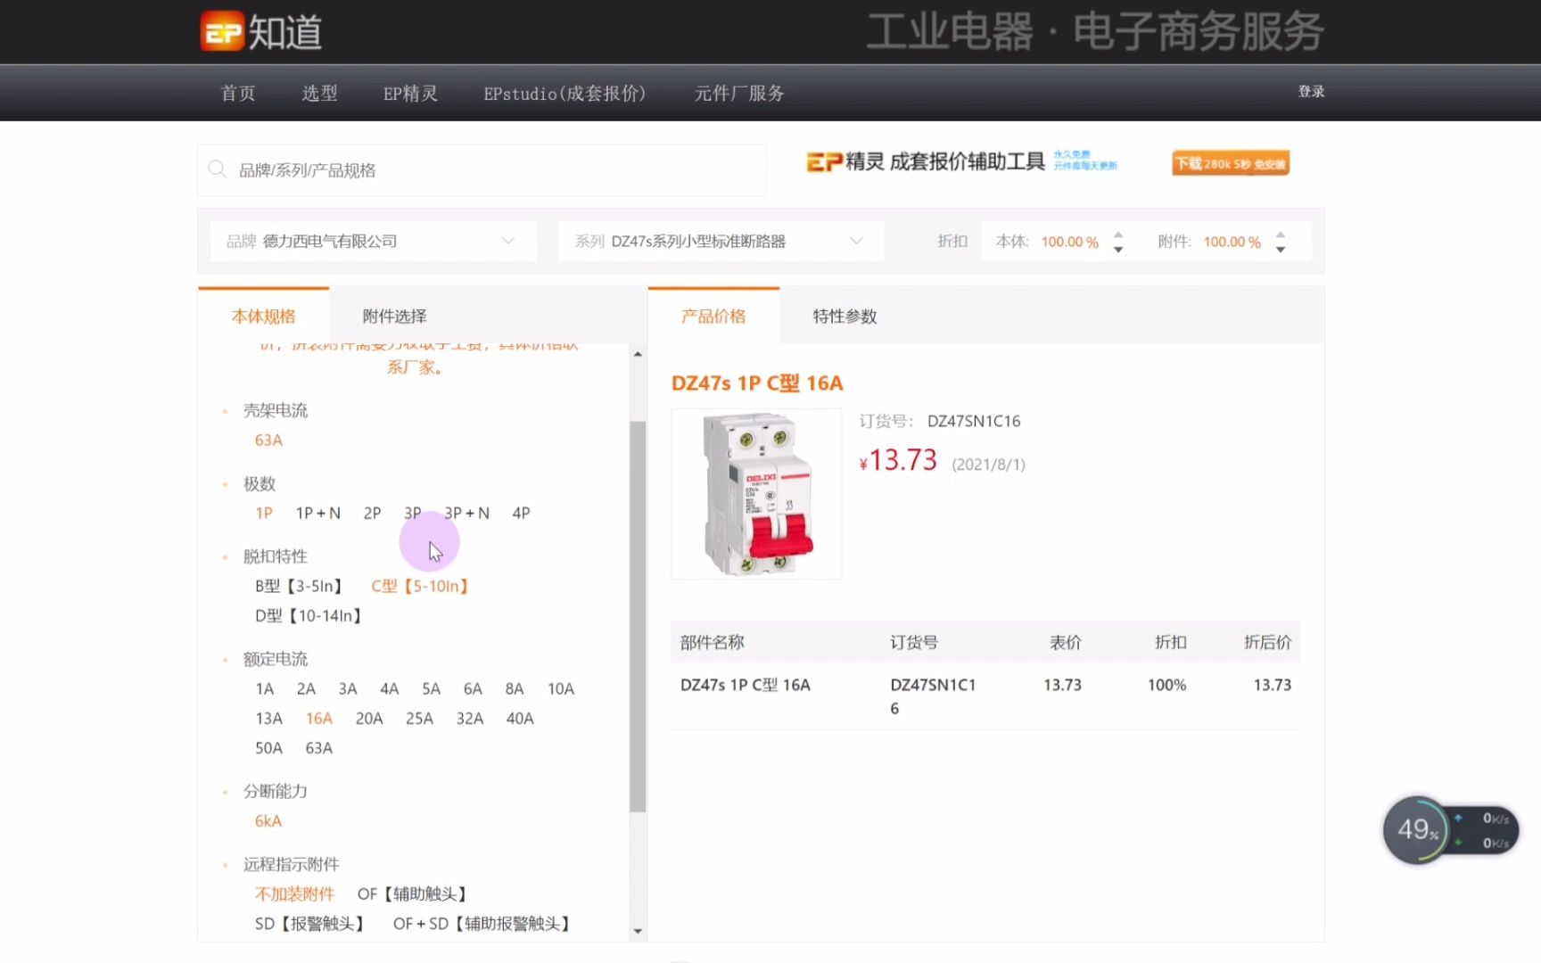This screenshot has height=963, width=1541.
Task: Select 1P pole option
Action: tap(264, 513)
